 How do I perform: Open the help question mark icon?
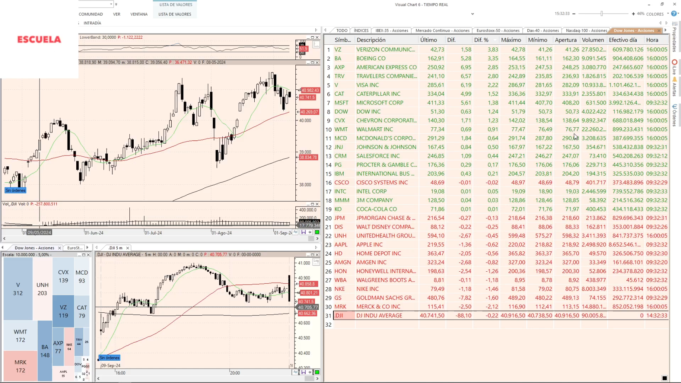674,14
